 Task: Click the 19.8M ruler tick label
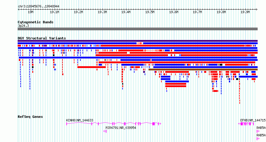[221, 12]
